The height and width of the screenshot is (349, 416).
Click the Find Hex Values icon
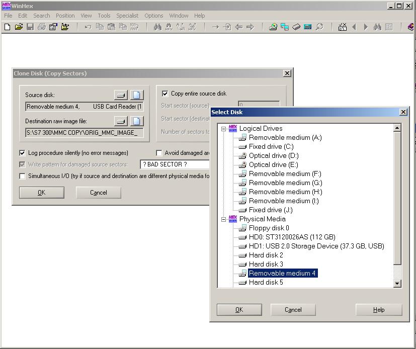click(x=169, y=27)
